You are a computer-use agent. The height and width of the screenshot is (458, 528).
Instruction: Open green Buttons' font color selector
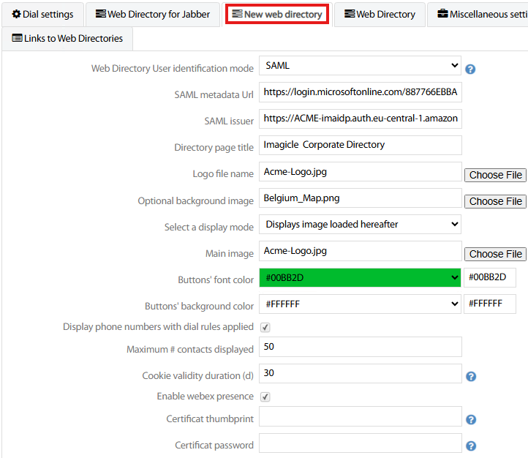click(x=360, y=278)
